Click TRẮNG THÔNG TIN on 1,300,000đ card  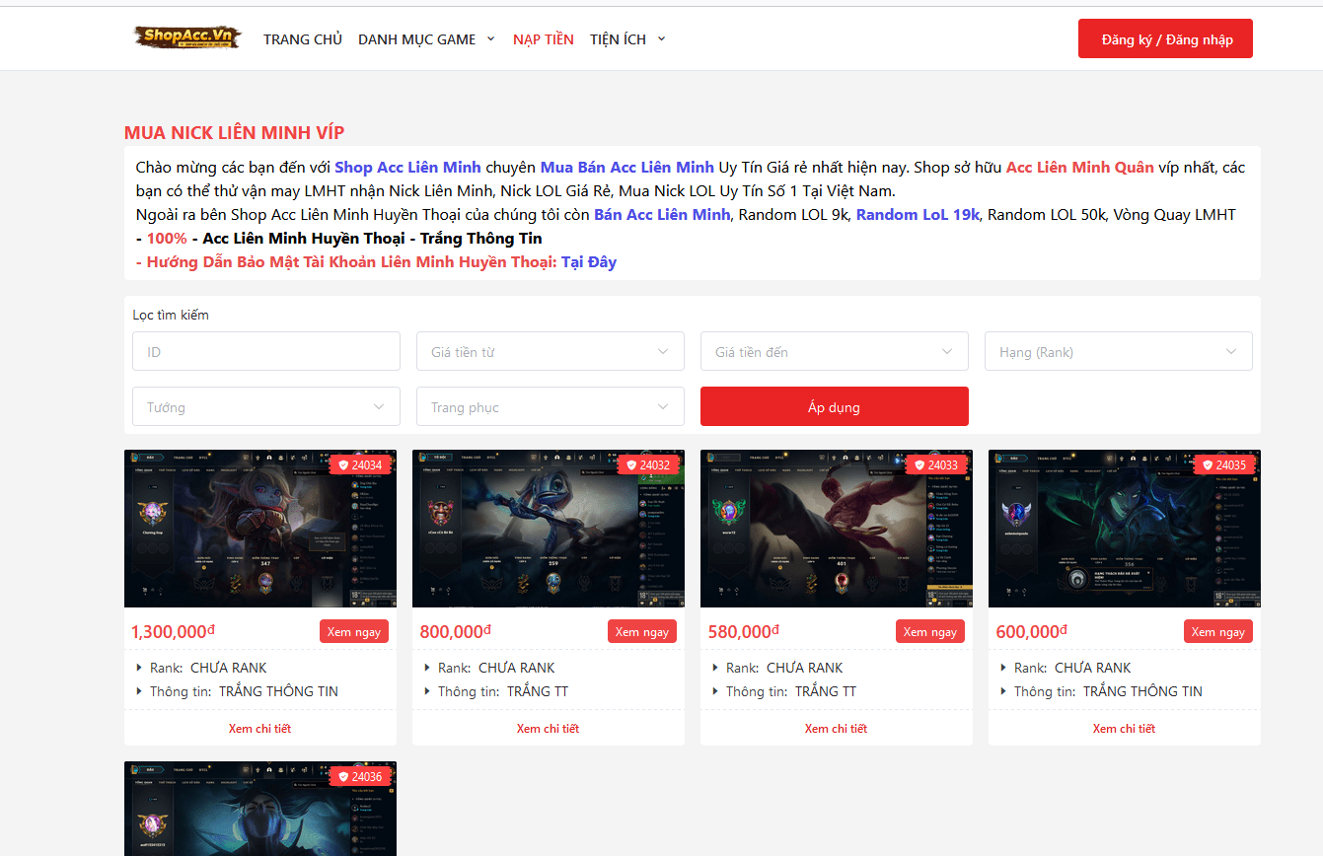tap(278, 691)
